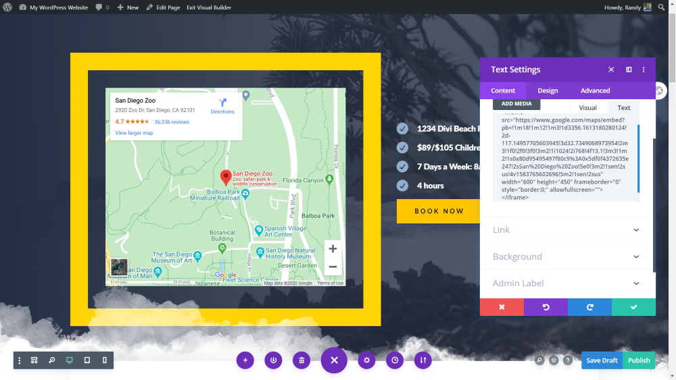676x380 pixels.
Task: Click Howdy, Randy avatar
Action: click(648, 7)
